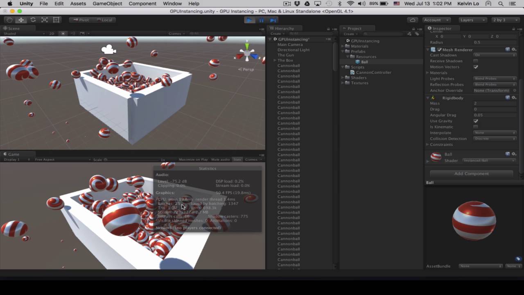Open Interpolate dropdown
The width and height of the screenshot is (524, 295).
coord(495,133)
